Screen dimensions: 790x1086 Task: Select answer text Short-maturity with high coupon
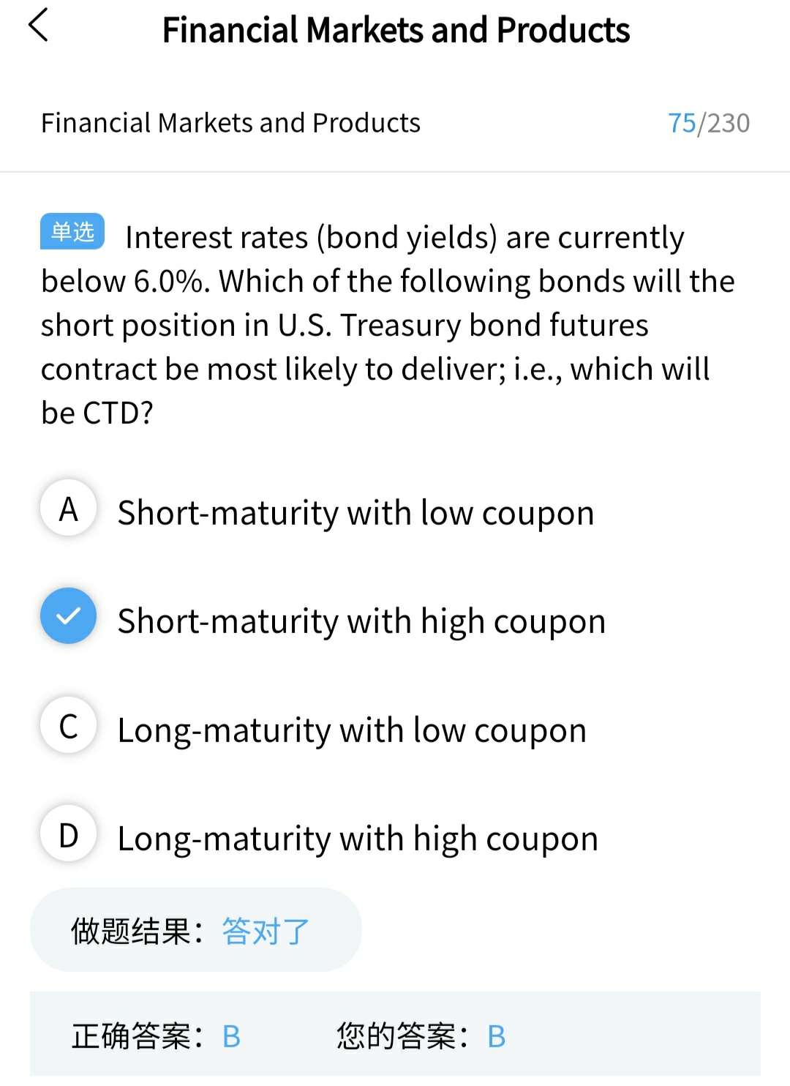click(361, 621)
